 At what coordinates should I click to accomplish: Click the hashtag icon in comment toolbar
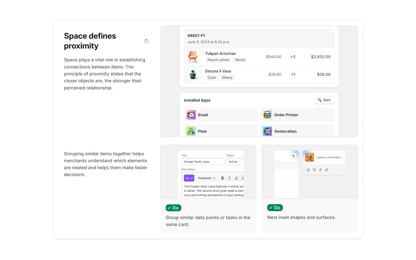click(320, 170)
